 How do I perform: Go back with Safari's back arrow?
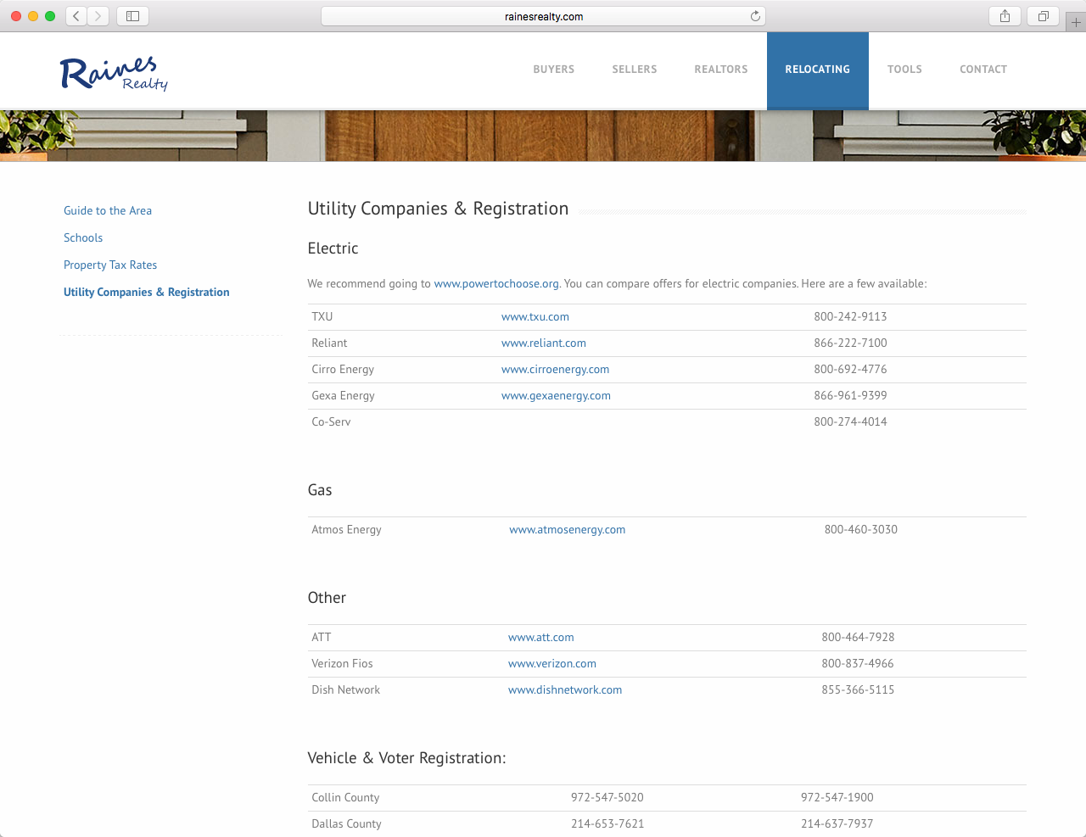(x=76, y=16)
